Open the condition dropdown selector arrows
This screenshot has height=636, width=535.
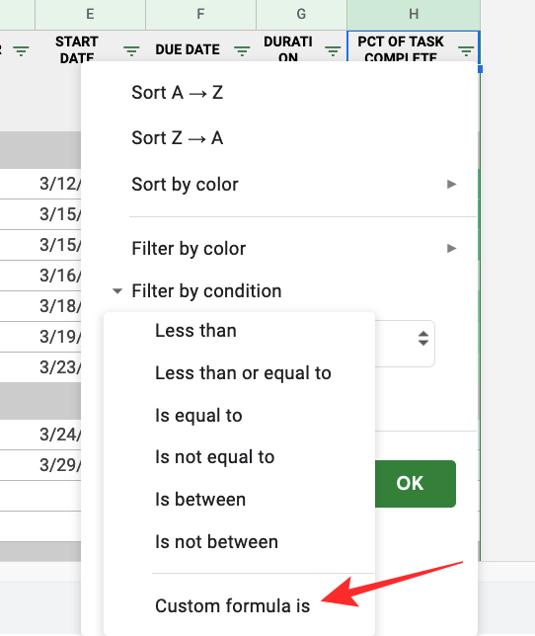pyautogui.click(x=423, y=339)
